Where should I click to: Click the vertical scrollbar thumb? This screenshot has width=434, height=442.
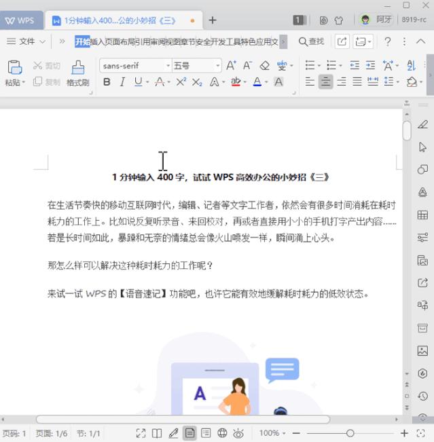(x=407, y=130)
